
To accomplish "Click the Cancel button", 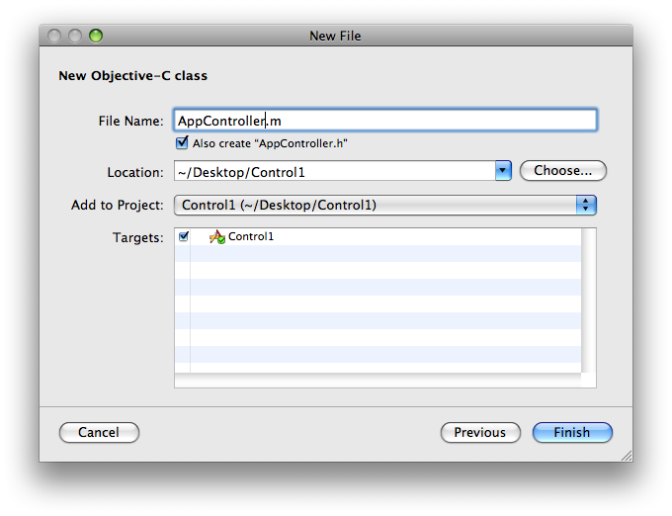I will click(99, 432).
